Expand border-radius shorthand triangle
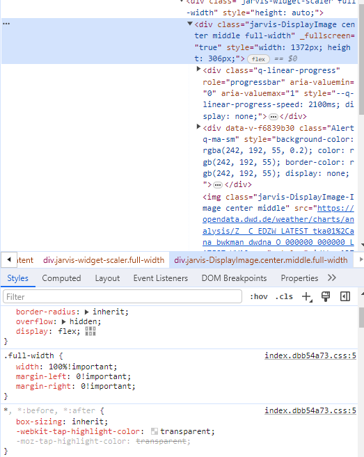 coord(86,312)
